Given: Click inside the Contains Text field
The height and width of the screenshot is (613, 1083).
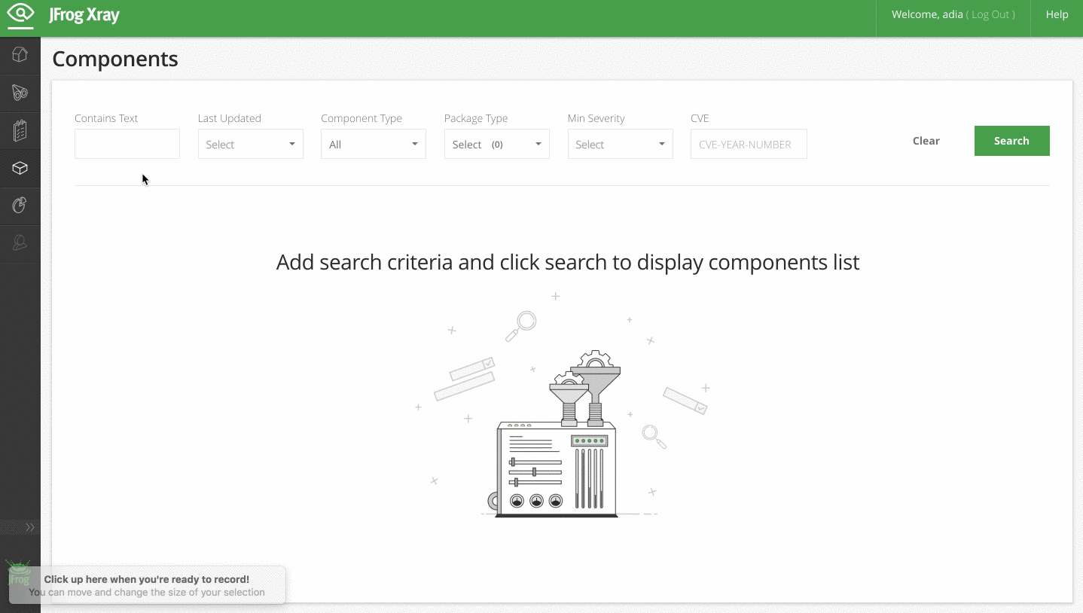Looking at the screenshot, I should (x=127, y=144).
